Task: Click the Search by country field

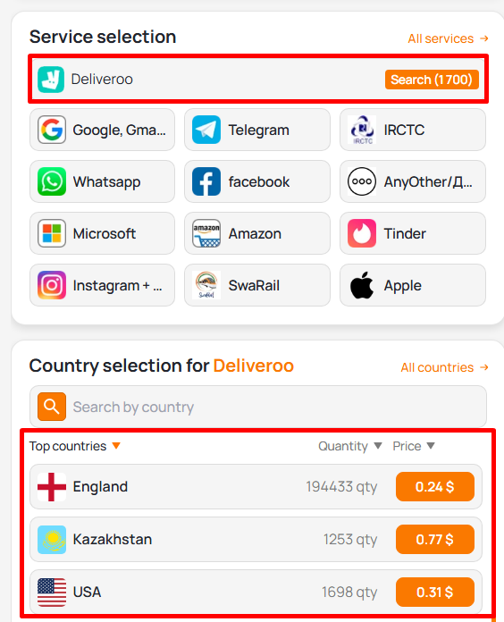Action: [258, 407]
